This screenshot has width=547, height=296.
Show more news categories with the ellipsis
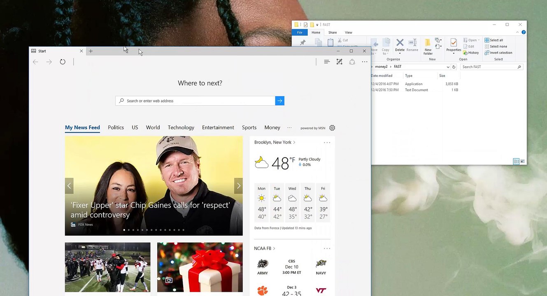pyautogui.click(x=289, y=128)
